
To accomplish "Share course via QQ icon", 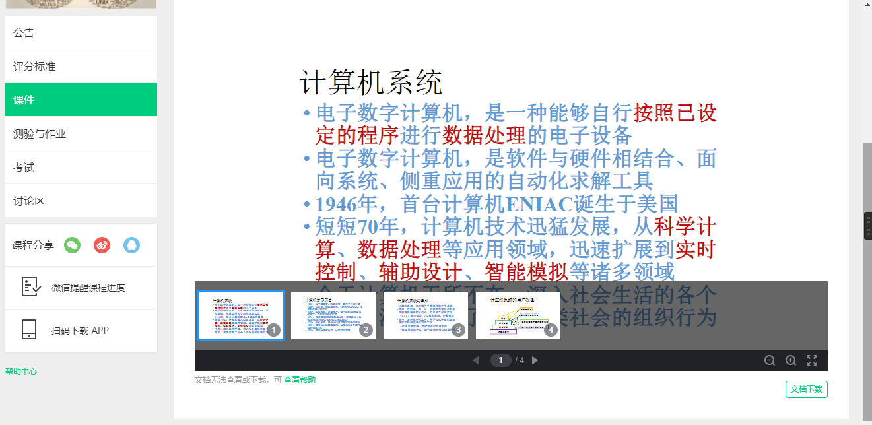I will 132,245.
